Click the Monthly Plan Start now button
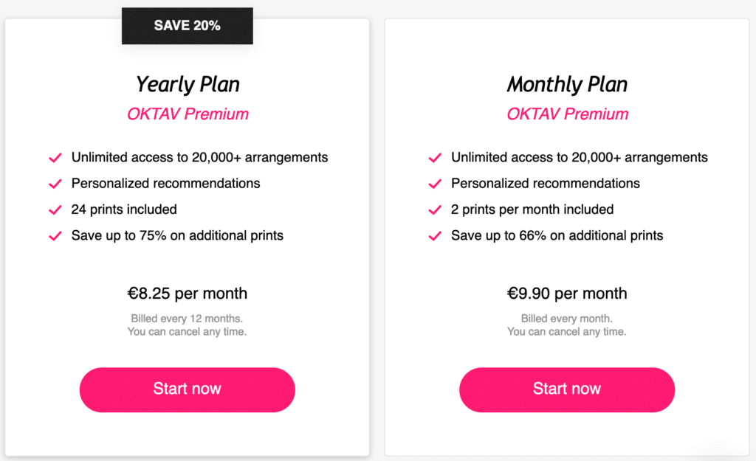756x461 pixels. coord(567,389)
